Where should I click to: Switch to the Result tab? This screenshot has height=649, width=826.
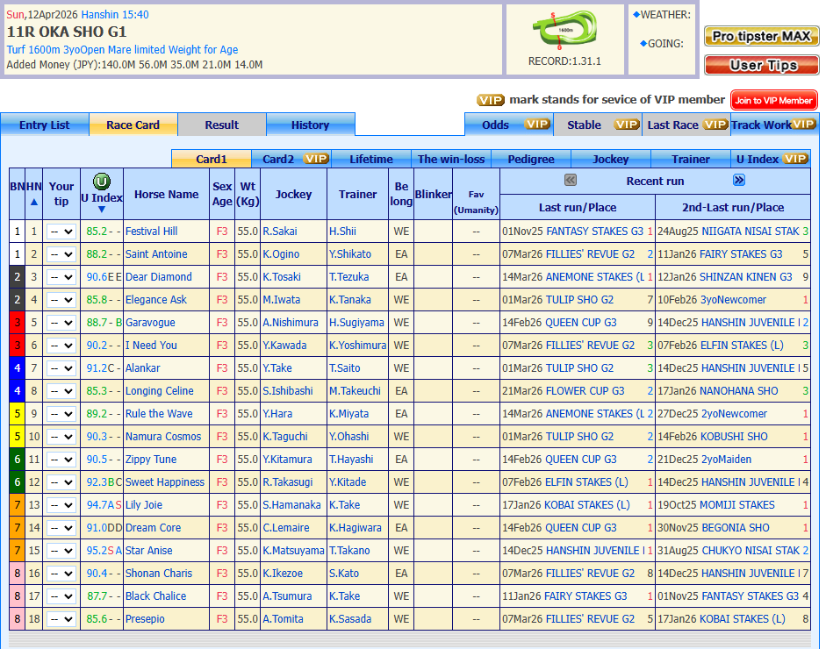(222, 125)
